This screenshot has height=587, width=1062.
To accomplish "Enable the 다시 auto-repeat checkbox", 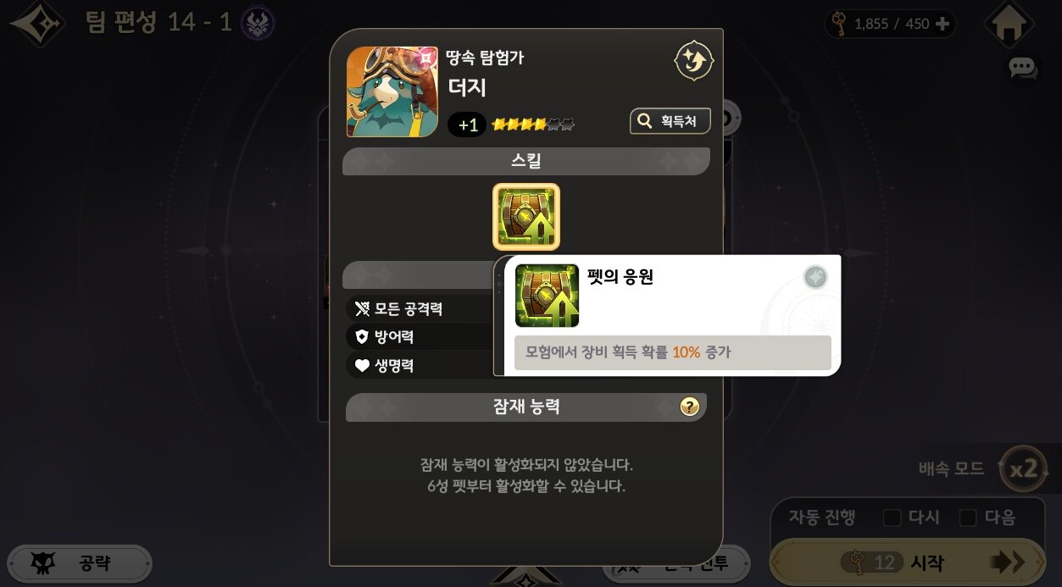I will coord(892,518).
